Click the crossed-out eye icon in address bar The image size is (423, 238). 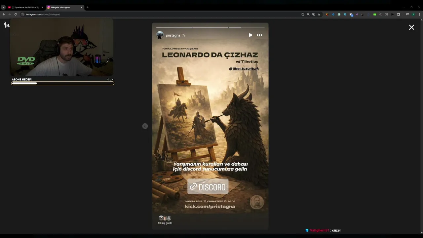(x=314, y=15)
